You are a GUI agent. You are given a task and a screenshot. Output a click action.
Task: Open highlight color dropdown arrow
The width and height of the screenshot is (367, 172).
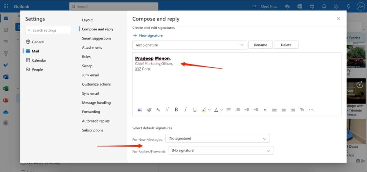(209, 110)
